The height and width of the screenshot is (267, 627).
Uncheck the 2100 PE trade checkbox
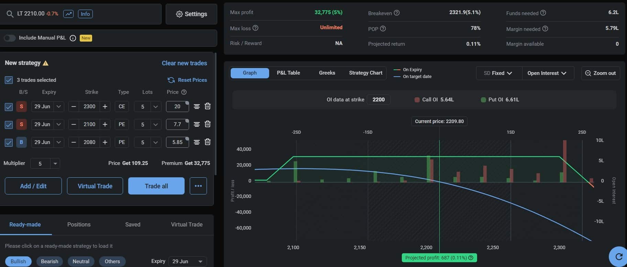9,125
